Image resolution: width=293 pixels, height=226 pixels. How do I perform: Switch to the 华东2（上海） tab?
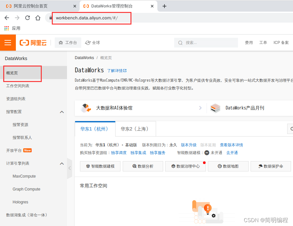click(x=135, y=129)
